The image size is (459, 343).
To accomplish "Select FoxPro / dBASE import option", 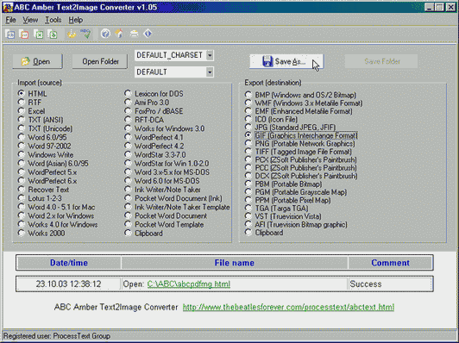I will pos(154,111).
